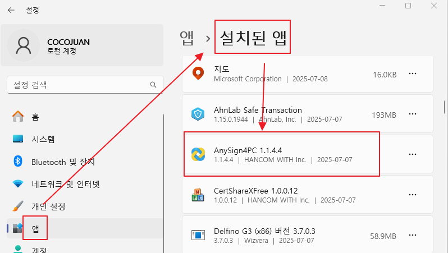Image resolution: width=448 pixels, height=253 pixels.
Task: Click the search magnifier icon
Action: coord(153,85)
